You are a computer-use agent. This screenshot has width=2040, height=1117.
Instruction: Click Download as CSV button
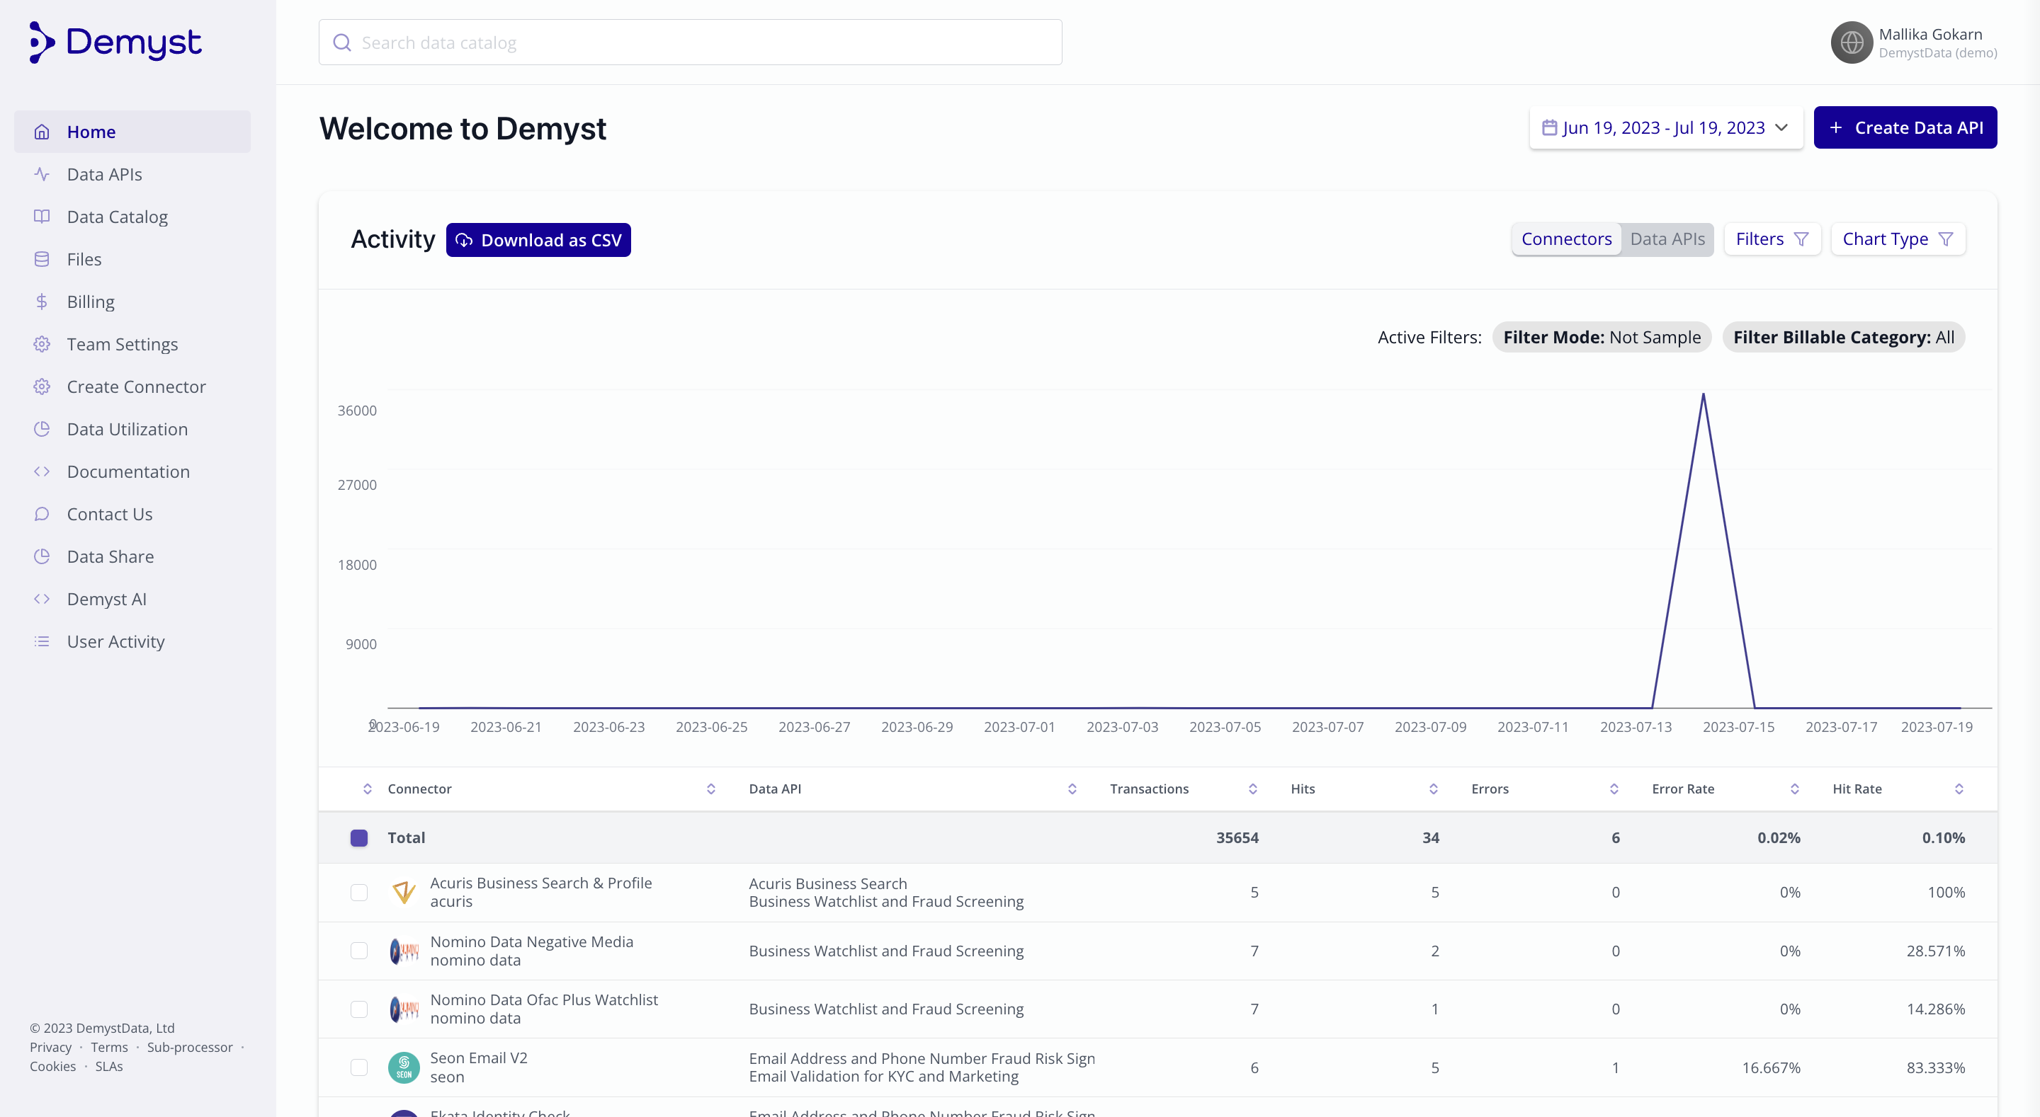click(538, 240)
